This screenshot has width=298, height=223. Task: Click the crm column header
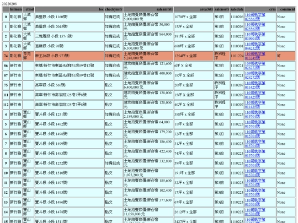(260, 9)
